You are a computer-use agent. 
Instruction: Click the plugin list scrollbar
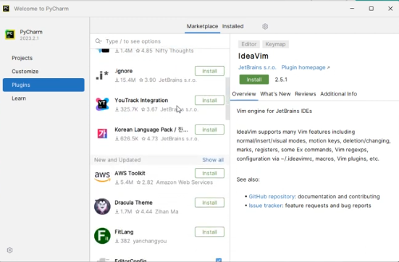tap(227, 98)
